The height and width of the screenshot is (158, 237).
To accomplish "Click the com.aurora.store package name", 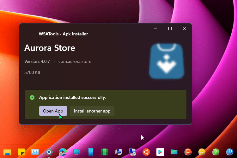I will (x=75, y=61).
